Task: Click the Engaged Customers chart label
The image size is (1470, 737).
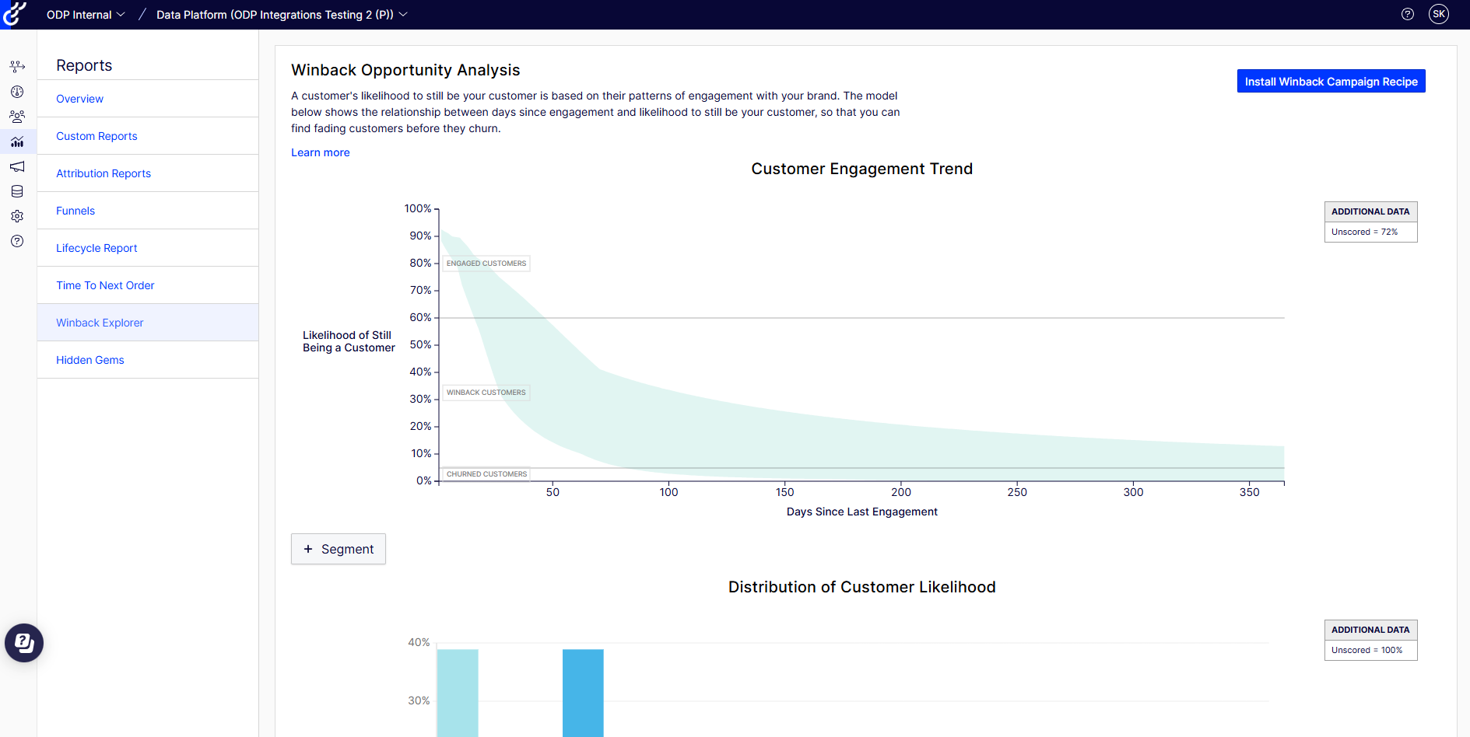Action: point(486,264)
